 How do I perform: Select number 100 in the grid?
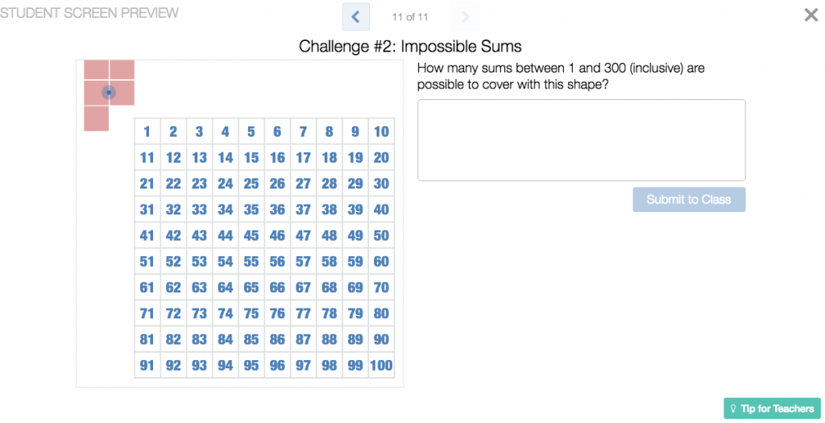381,365
